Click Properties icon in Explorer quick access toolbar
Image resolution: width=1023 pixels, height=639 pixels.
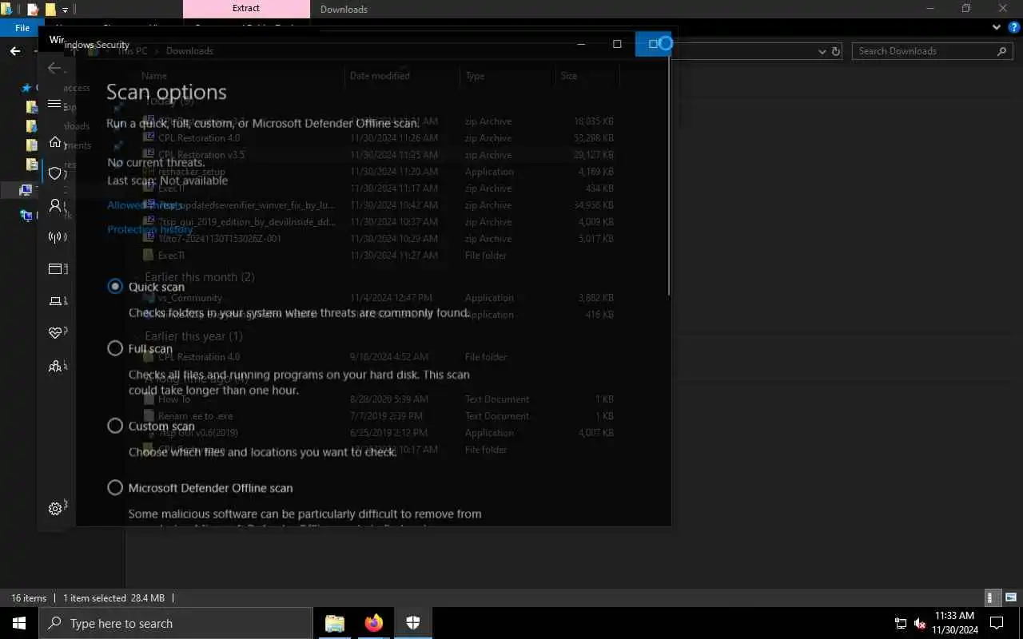pos(33,10)
